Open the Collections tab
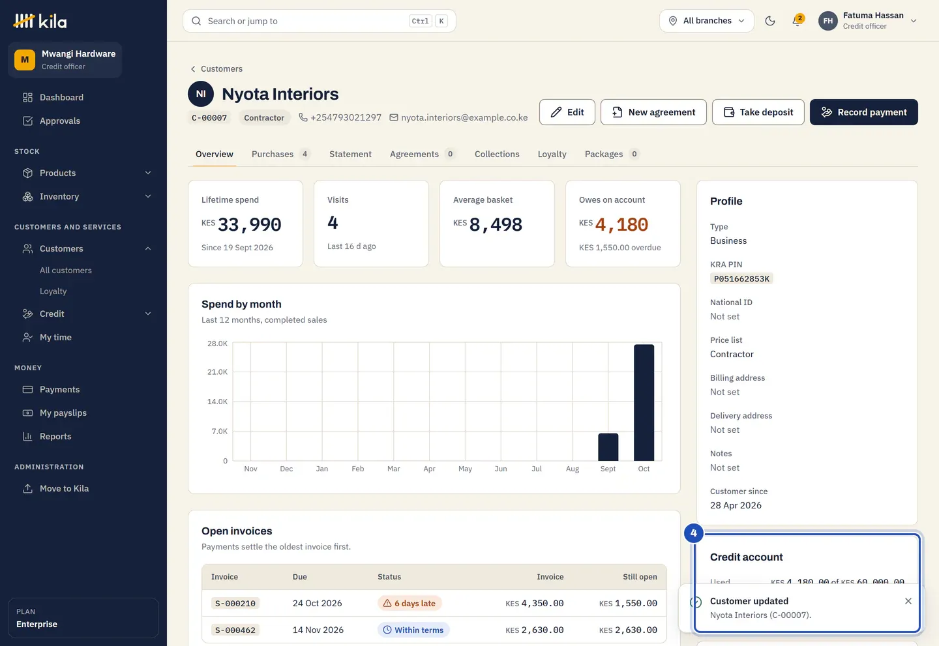The image size is (939, 646). 497,154
